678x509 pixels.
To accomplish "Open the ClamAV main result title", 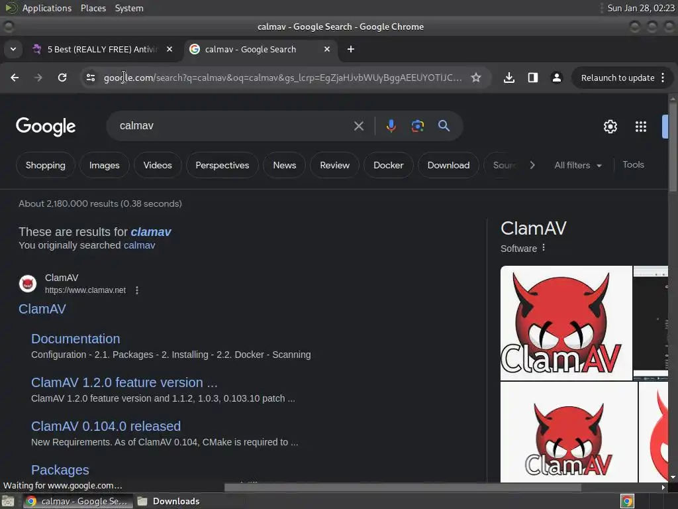I will [x=42, y=309].
